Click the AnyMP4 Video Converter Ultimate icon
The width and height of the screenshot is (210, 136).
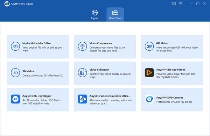tap(82, 99)
